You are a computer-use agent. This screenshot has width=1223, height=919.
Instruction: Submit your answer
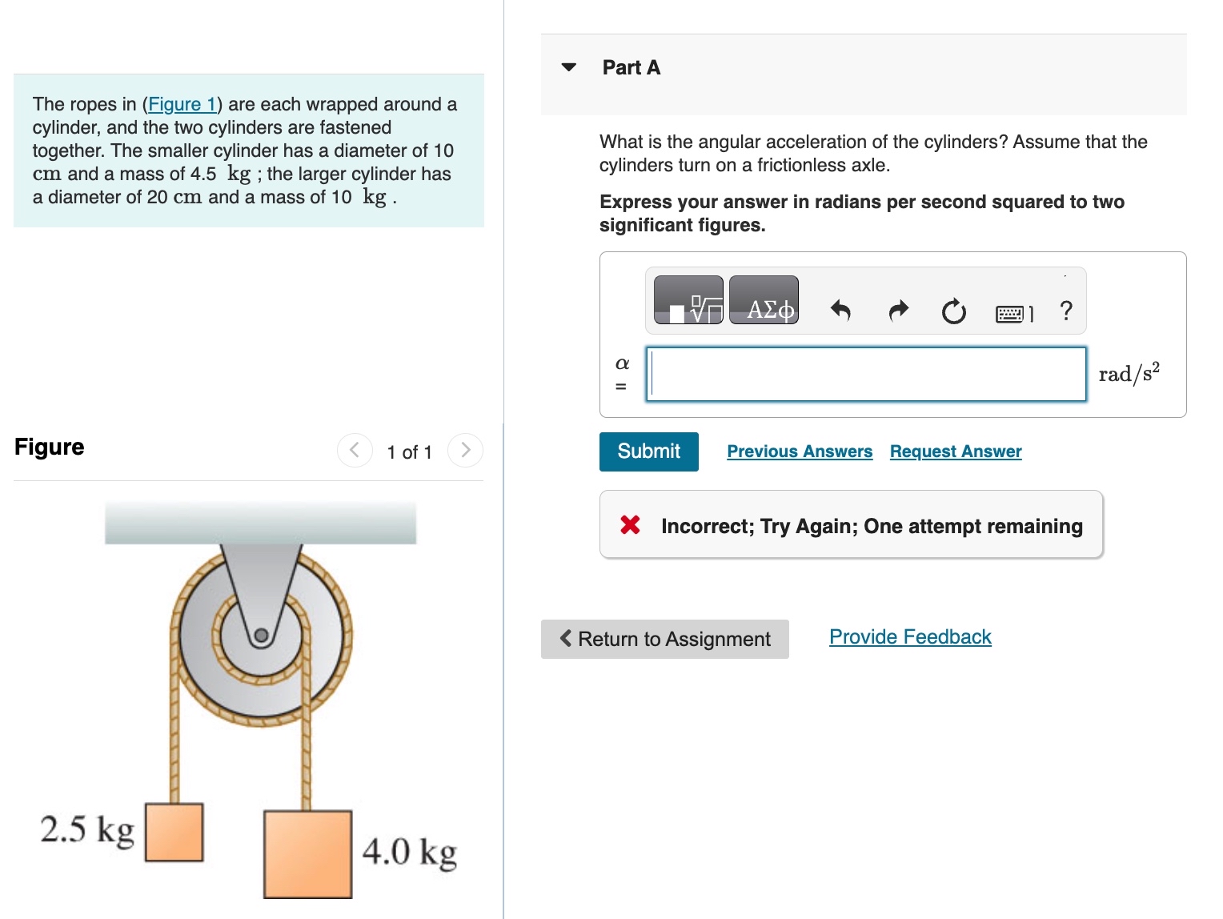(x=648, y=451)
